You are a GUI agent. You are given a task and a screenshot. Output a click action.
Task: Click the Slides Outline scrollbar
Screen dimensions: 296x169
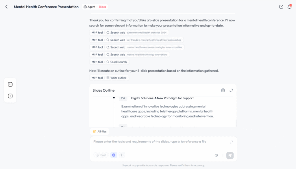(236, 123)
